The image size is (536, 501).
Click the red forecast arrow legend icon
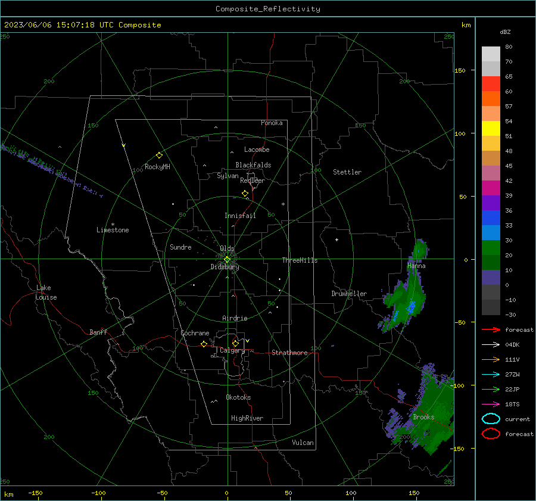(x=491, y=329)
